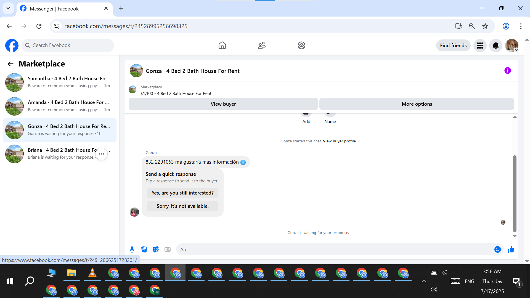Open the account profile picture menu
The width and height of the screenshot is (530, 298).
tap(512, 46)
